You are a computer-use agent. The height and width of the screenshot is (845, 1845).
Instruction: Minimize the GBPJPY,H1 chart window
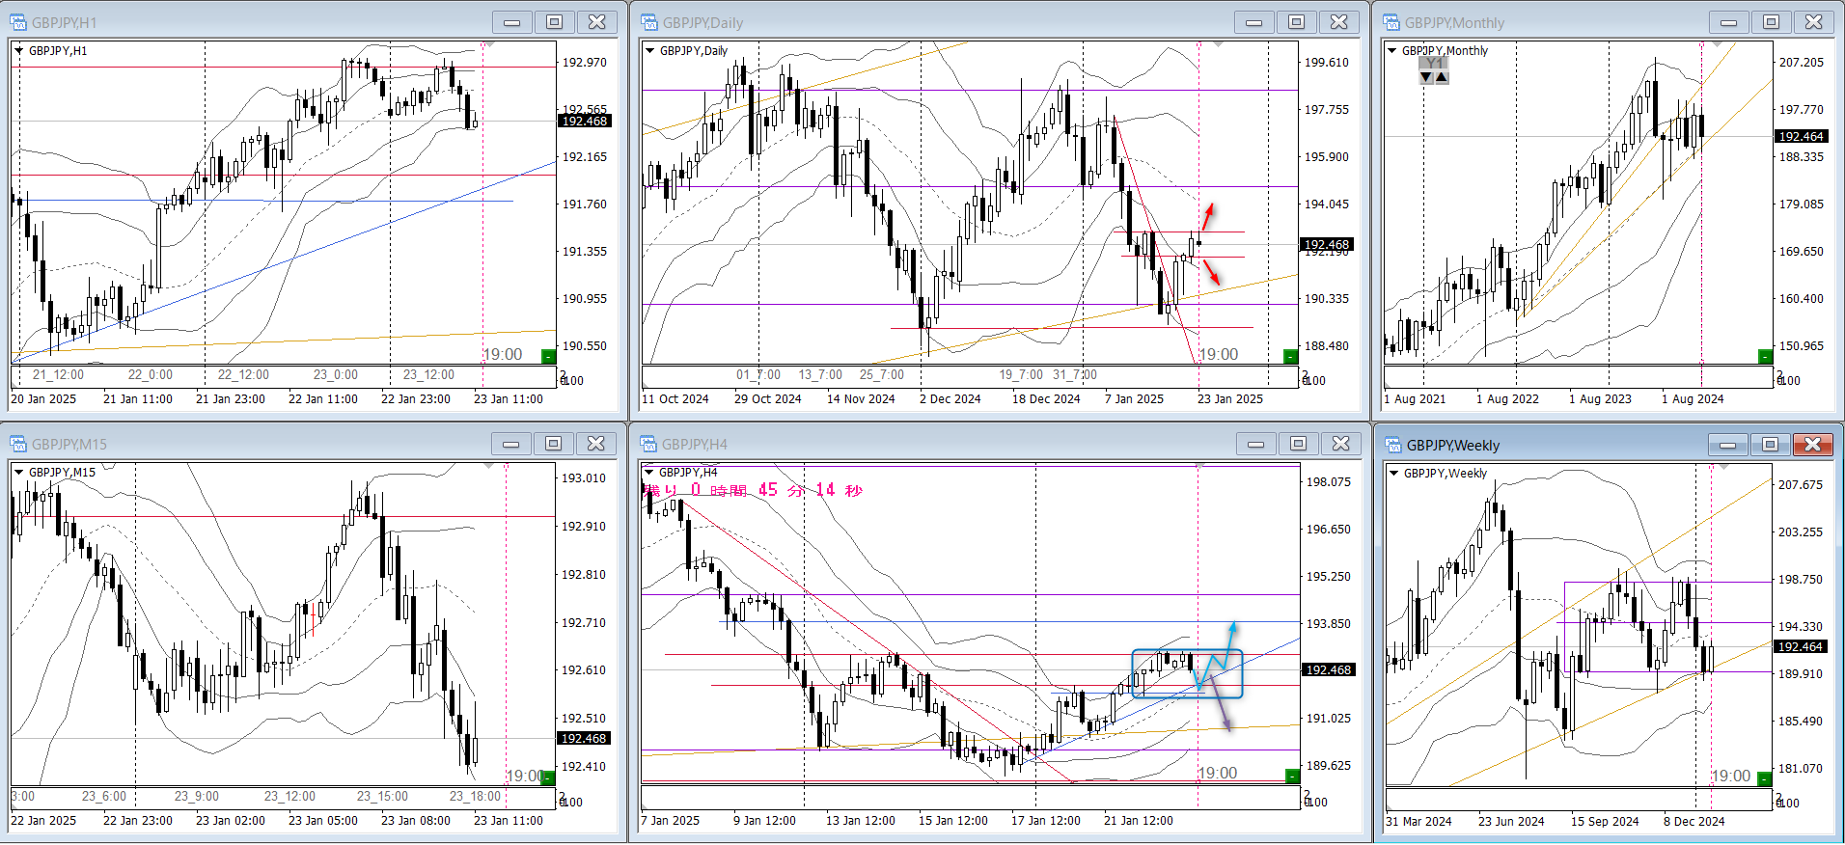(511, 22)
